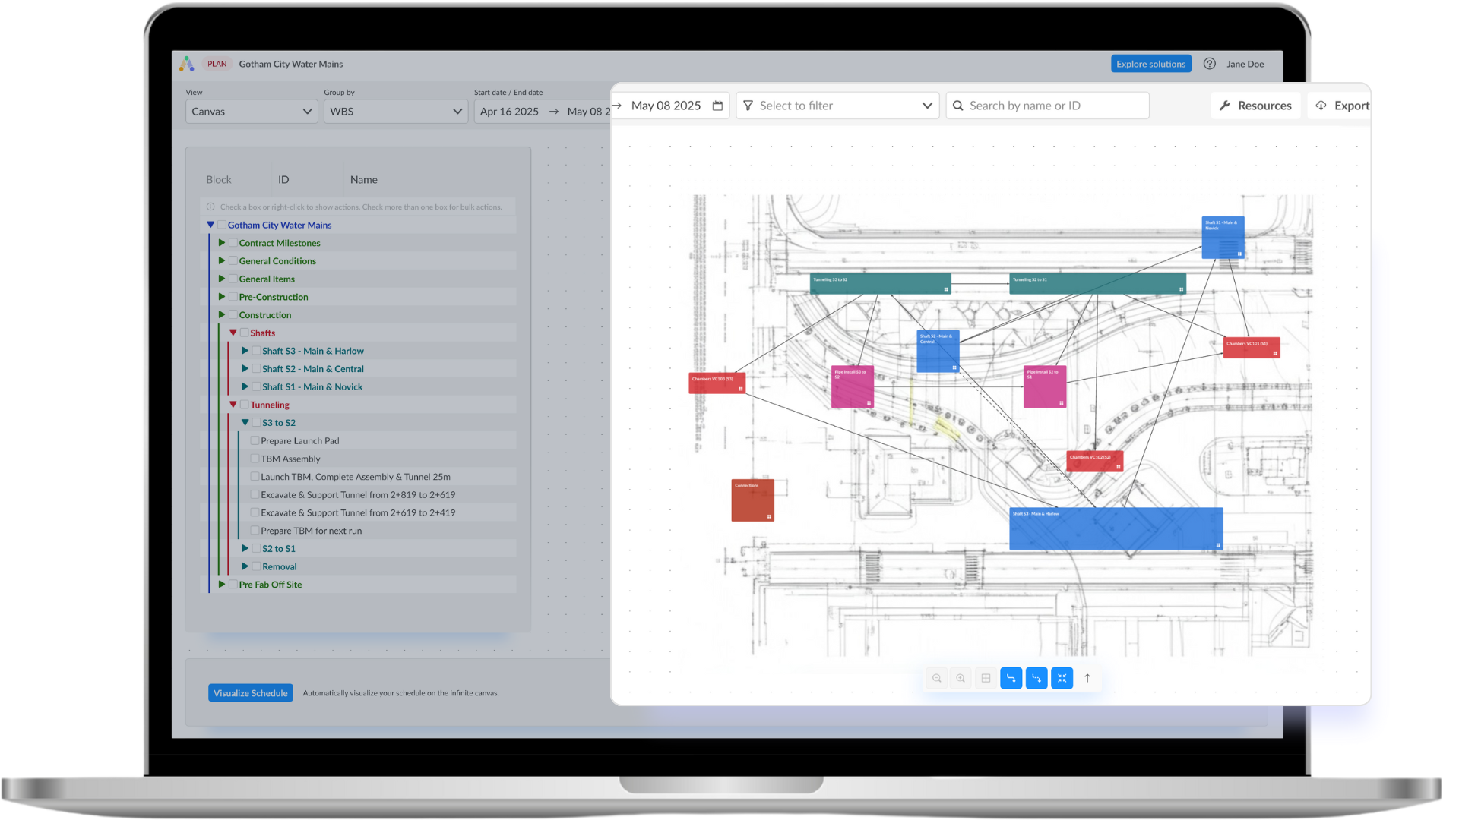Click the fit-to-screen icon
This screenshot has height=820, width=1459.
pyautogui.click(x=1062, y=678)
